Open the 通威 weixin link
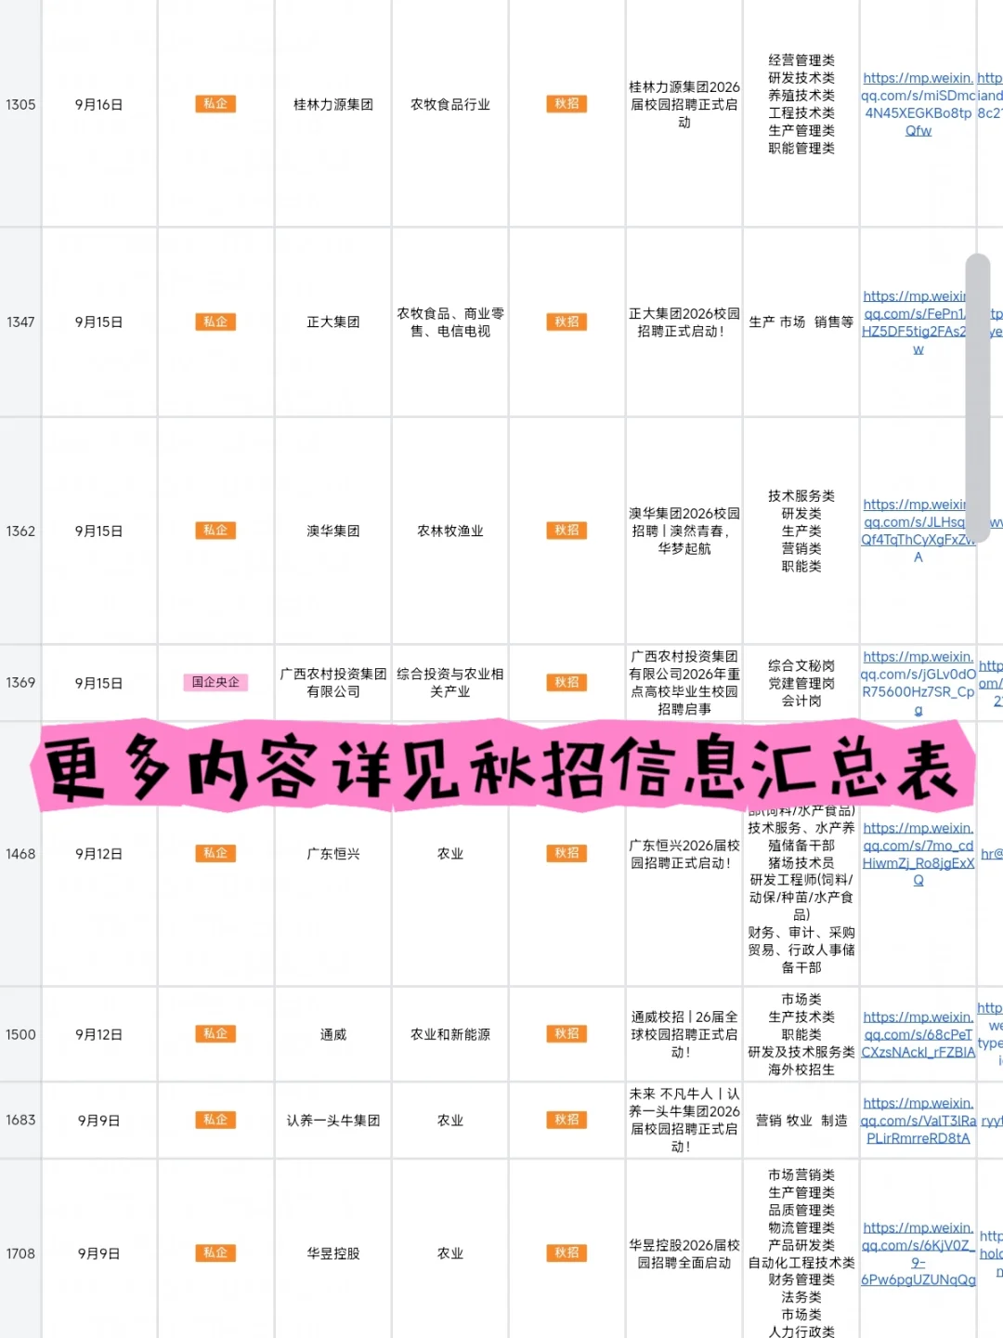This screenshot has height=1338, width=1003. pos(918,1034)
